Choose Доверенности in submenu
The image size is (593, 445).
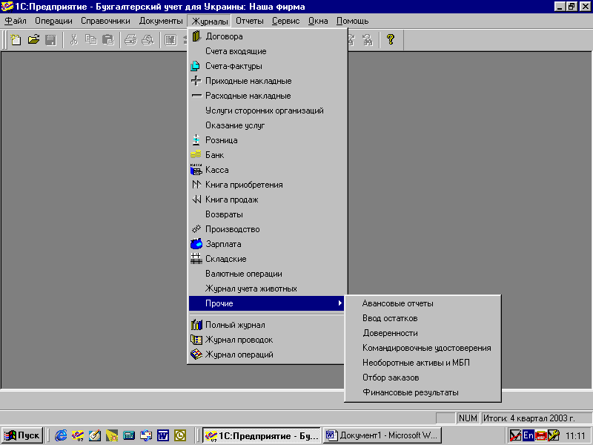423,333
